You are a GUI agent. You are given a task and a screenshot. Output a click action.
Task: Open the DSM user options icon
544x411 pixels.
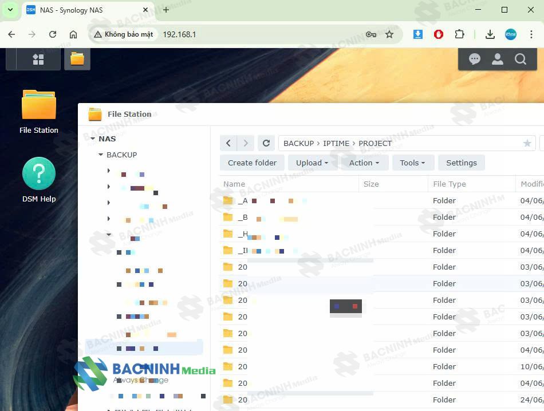(498, 59)
